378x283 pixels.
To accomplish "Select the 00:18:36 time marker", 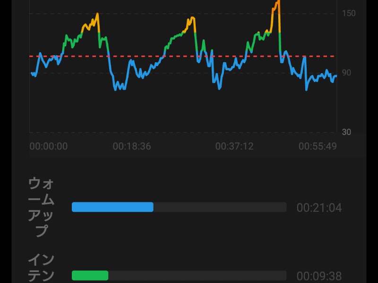I will 132,146.
